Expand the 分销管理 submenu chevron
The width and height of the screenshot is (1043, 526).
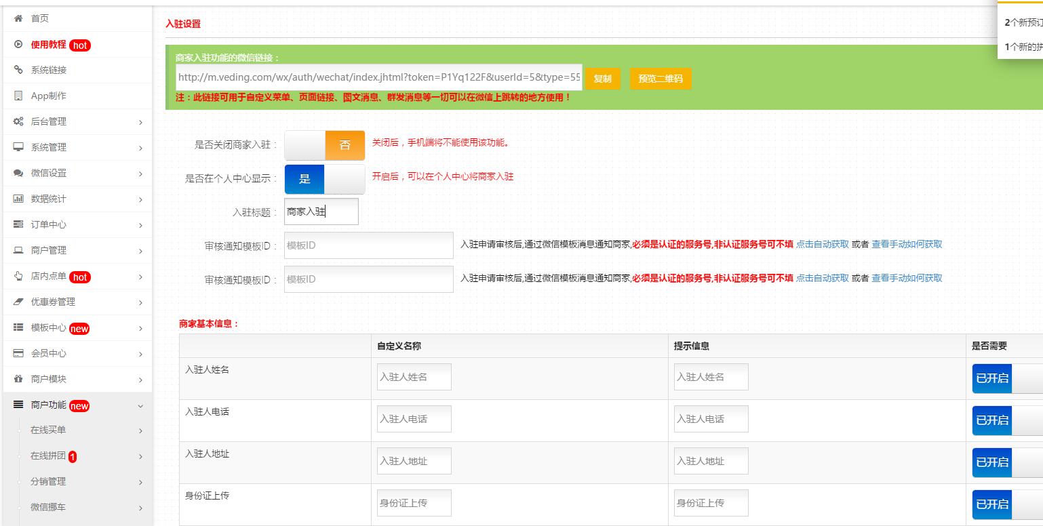[x=140, y=483]
